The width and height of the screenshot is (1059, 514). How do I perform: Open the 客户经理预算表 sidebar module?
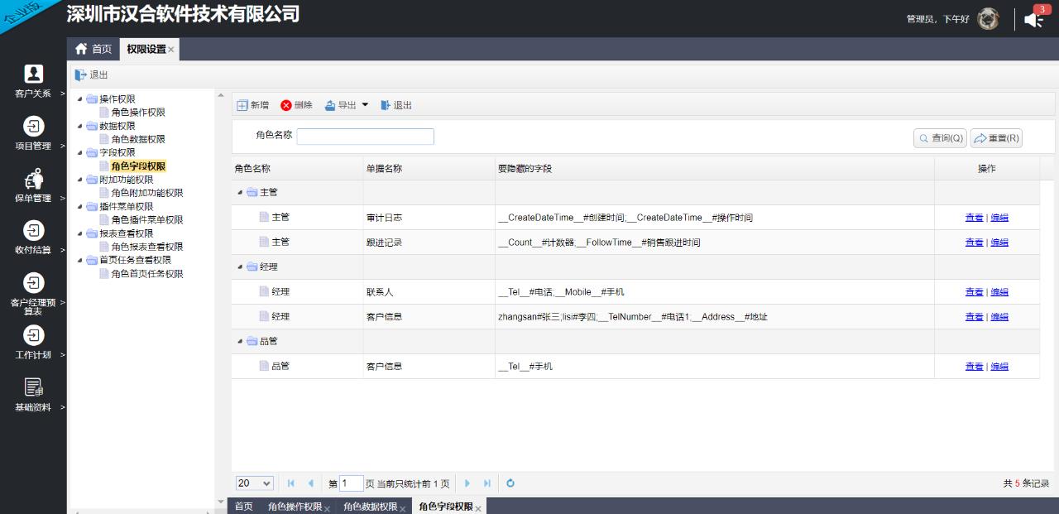click(33, 294)
